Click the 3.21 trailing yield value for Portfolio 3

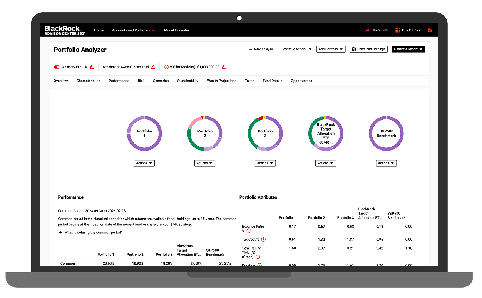pos(351,248)
